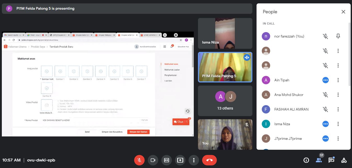This screenshot has height=168, width=352.
Task: Show everyone via the people icon
Action: tap(319, 160)
